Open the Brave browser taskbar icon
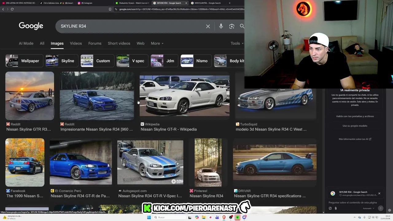393x221 pixels. 224,217
